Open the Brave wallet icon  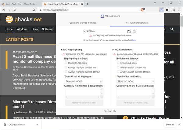click(x=173, y=10)
